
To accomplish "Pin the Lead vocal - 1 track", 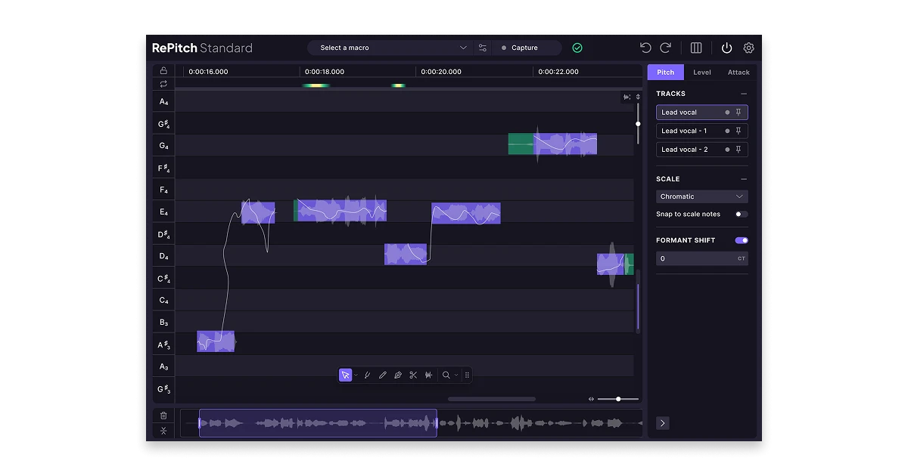I will [739, 131].
